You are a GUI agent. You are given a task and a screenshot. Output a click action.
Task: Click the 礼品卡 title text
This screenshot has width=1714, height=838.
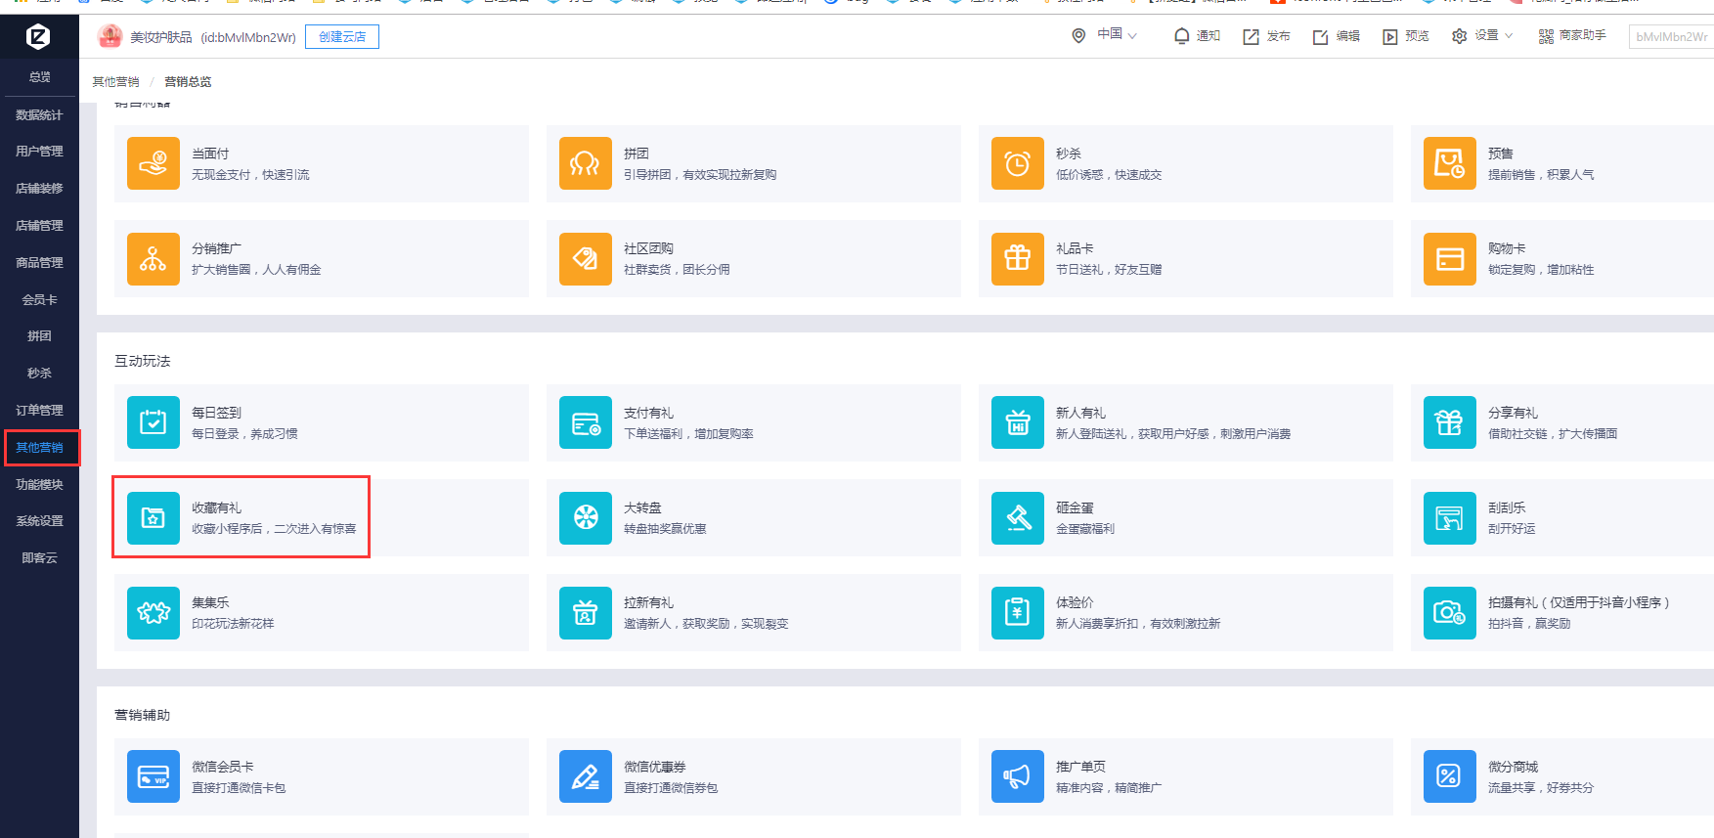pos(1075,249)
